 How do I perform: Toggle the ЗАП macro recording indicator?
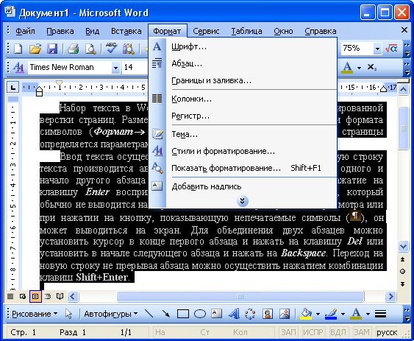[288, 332]
